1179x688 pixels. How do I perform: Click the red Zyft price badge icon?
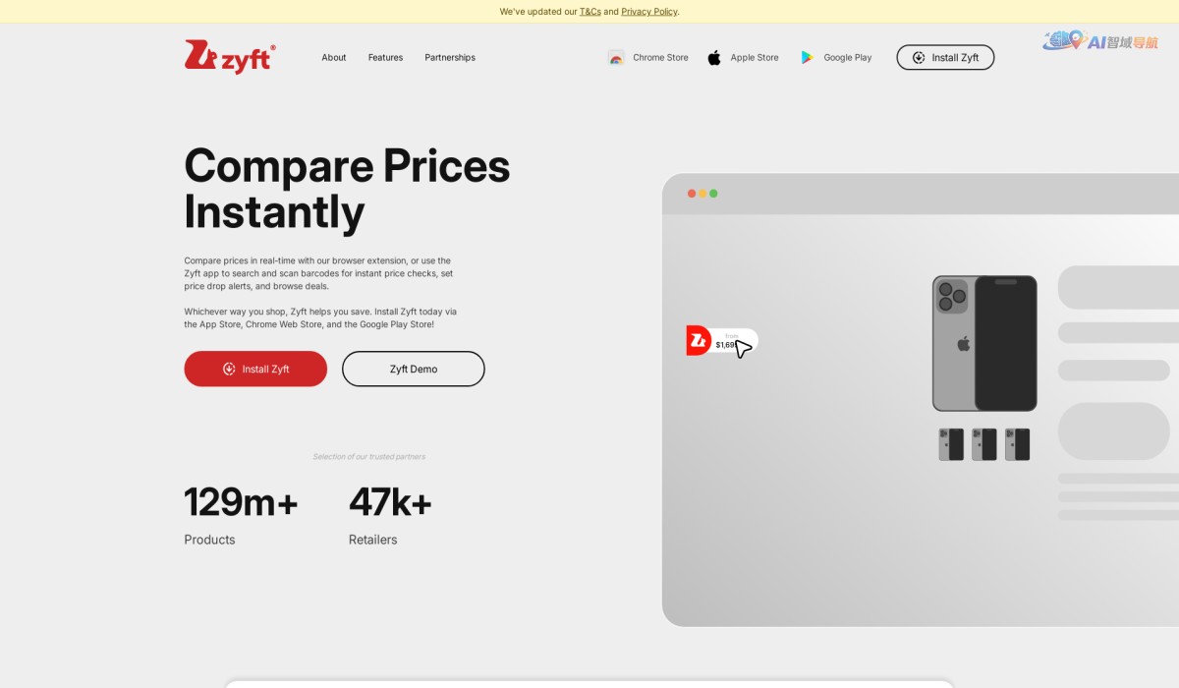(x=699, y=341)
